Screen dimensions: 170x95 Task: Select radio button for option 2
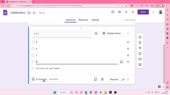coord(33,42)
